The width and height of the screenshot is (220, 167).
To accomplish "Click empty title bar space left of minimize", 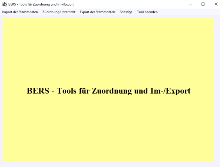I will (x=131, y=4).
